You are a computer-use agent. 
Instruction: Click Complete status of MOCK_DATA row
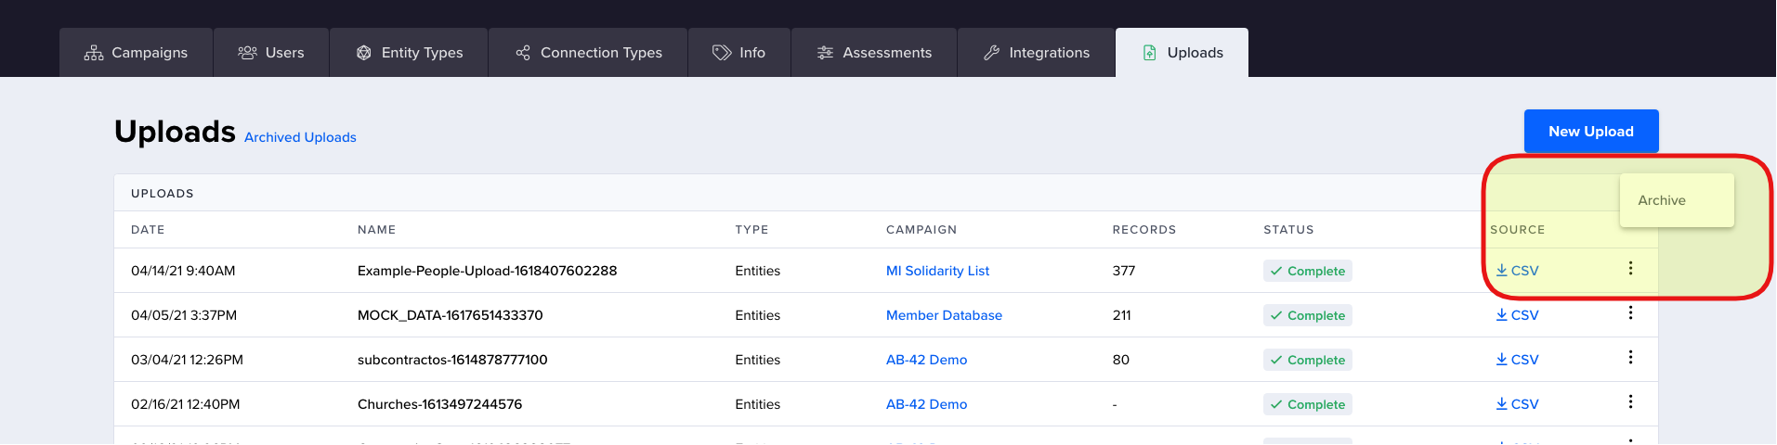(1307, 315)
